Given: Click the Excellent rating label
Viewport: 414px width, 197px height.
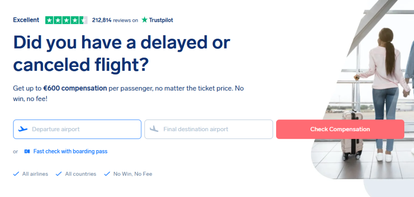Looking at the screenshot, I should 26,20.
